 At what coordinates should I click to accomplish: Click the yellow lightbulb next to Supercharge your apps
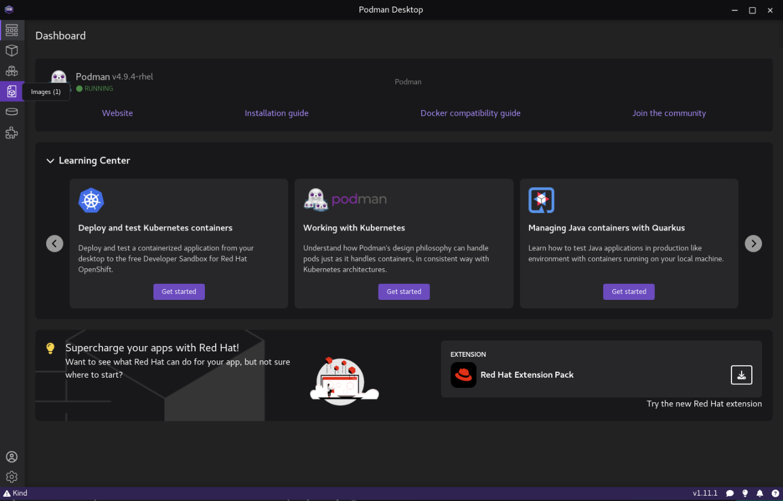point(50,348)
